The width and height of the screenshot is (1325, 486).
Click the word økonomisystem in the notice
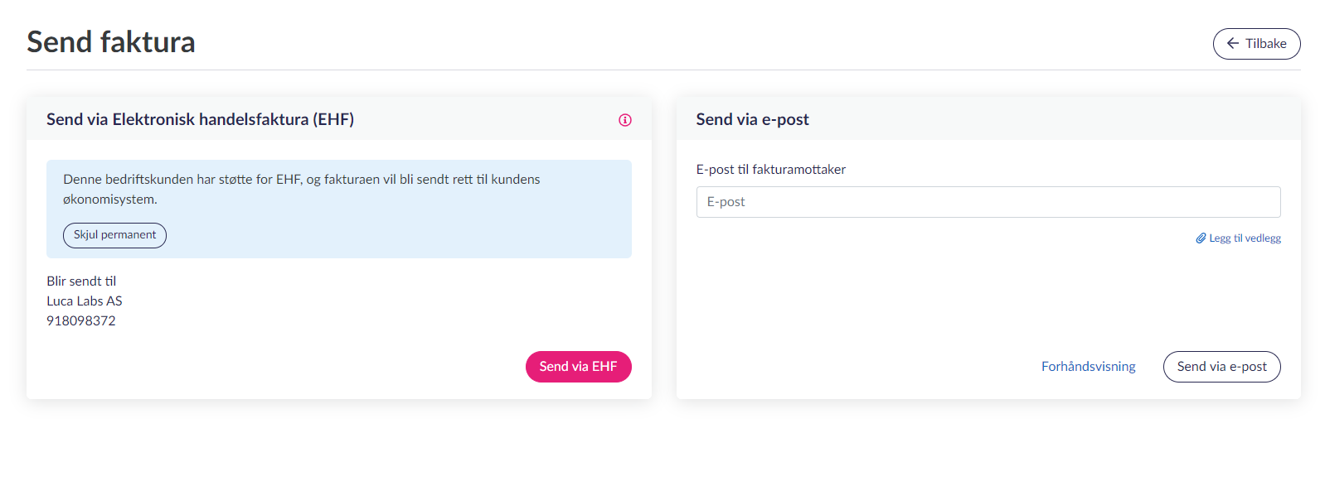[109, 200]
